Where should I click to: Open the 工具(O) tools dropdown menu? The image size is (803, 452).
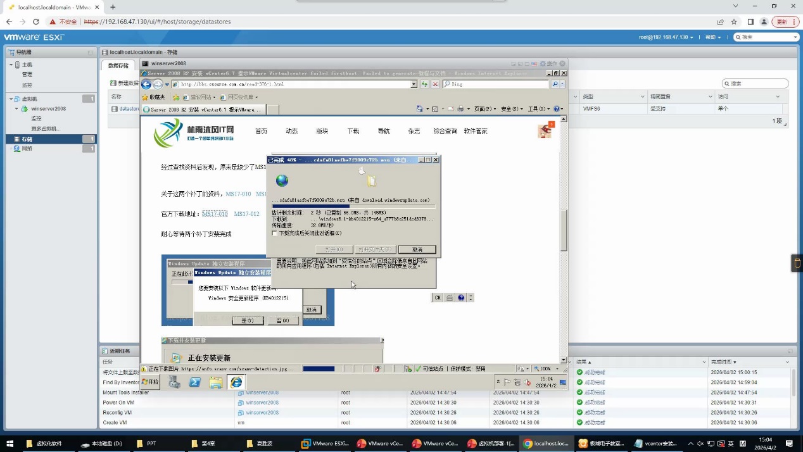538,109
